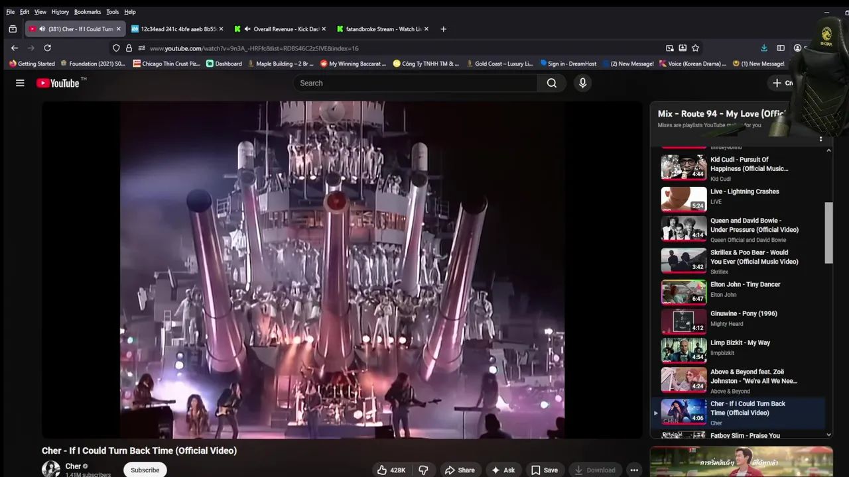The image size is (849, 477).
Task: Open the Sign in - DreamHost bookmark
Action: pos(568,64)
